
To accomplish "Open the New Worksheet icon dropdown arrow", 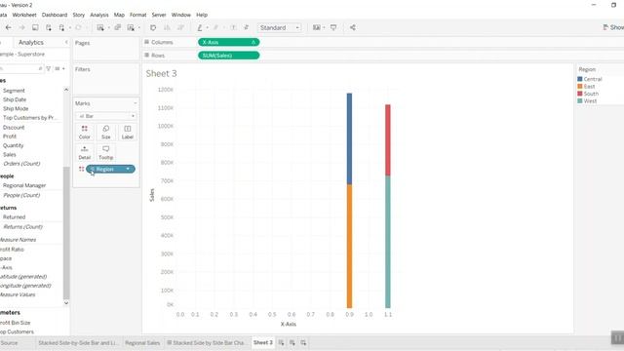I will (108, 28).
